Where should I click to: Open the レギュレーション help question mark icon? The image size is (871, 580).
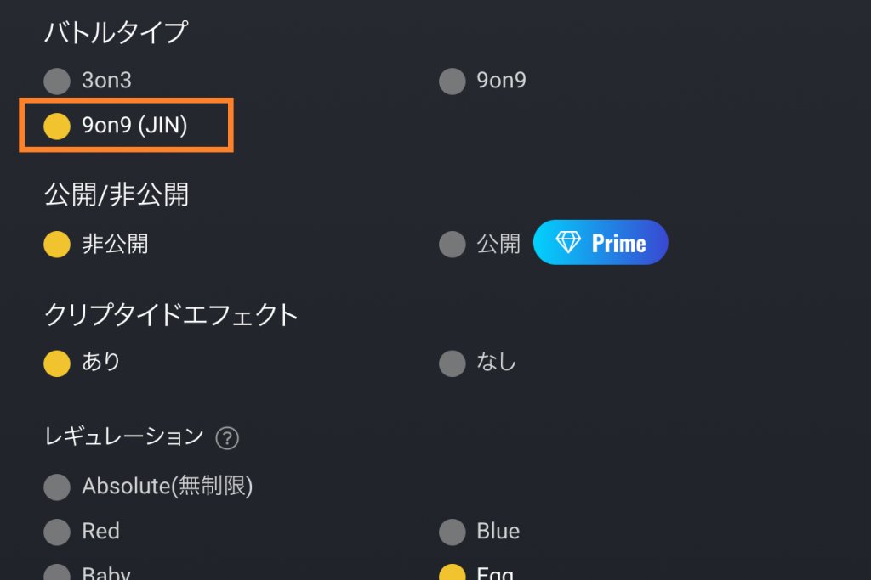point(227,439)
